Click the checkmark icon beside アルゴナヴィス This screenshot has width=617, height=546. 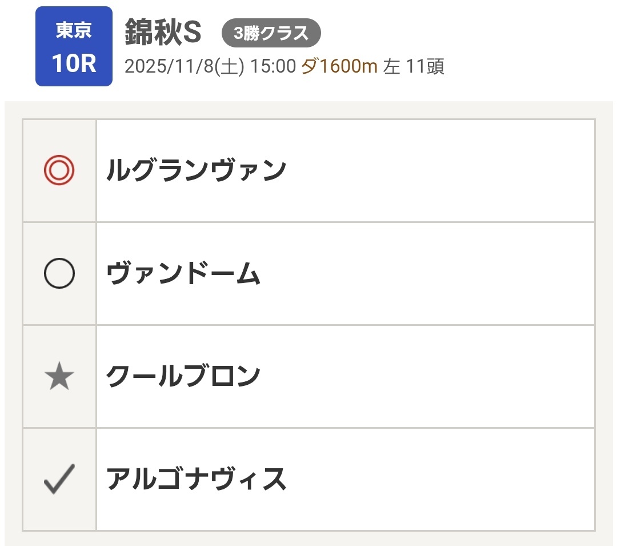[x=59, y=479]
